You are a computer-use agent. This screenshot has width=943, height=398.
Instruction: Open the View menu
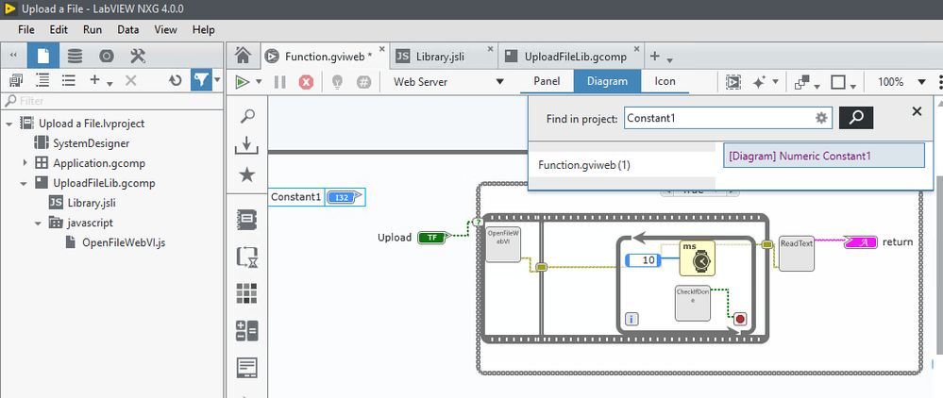[165, 29]
